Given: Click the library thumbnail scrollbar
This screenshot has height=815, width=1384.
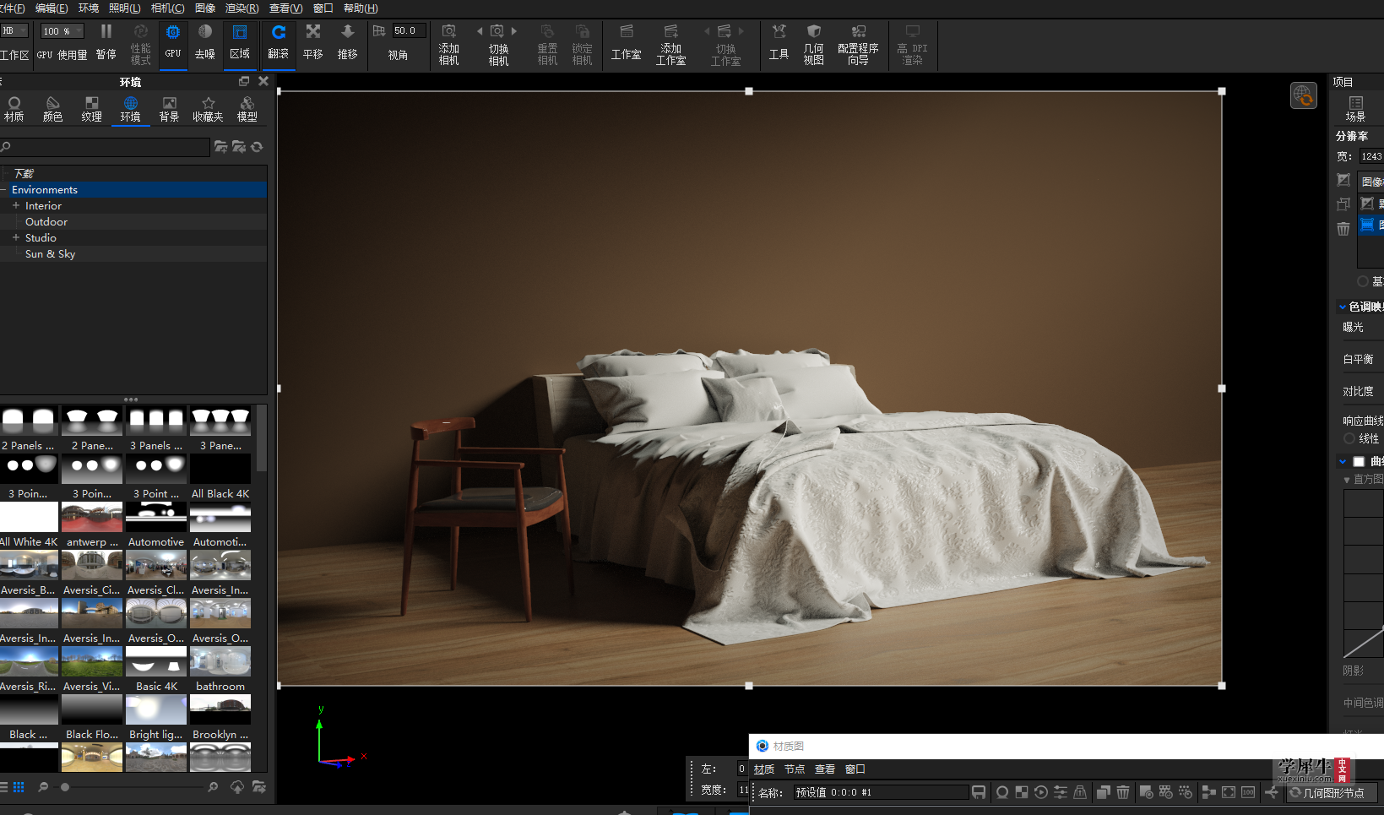Looking at the screenshot, I should (x=262, y=439).
